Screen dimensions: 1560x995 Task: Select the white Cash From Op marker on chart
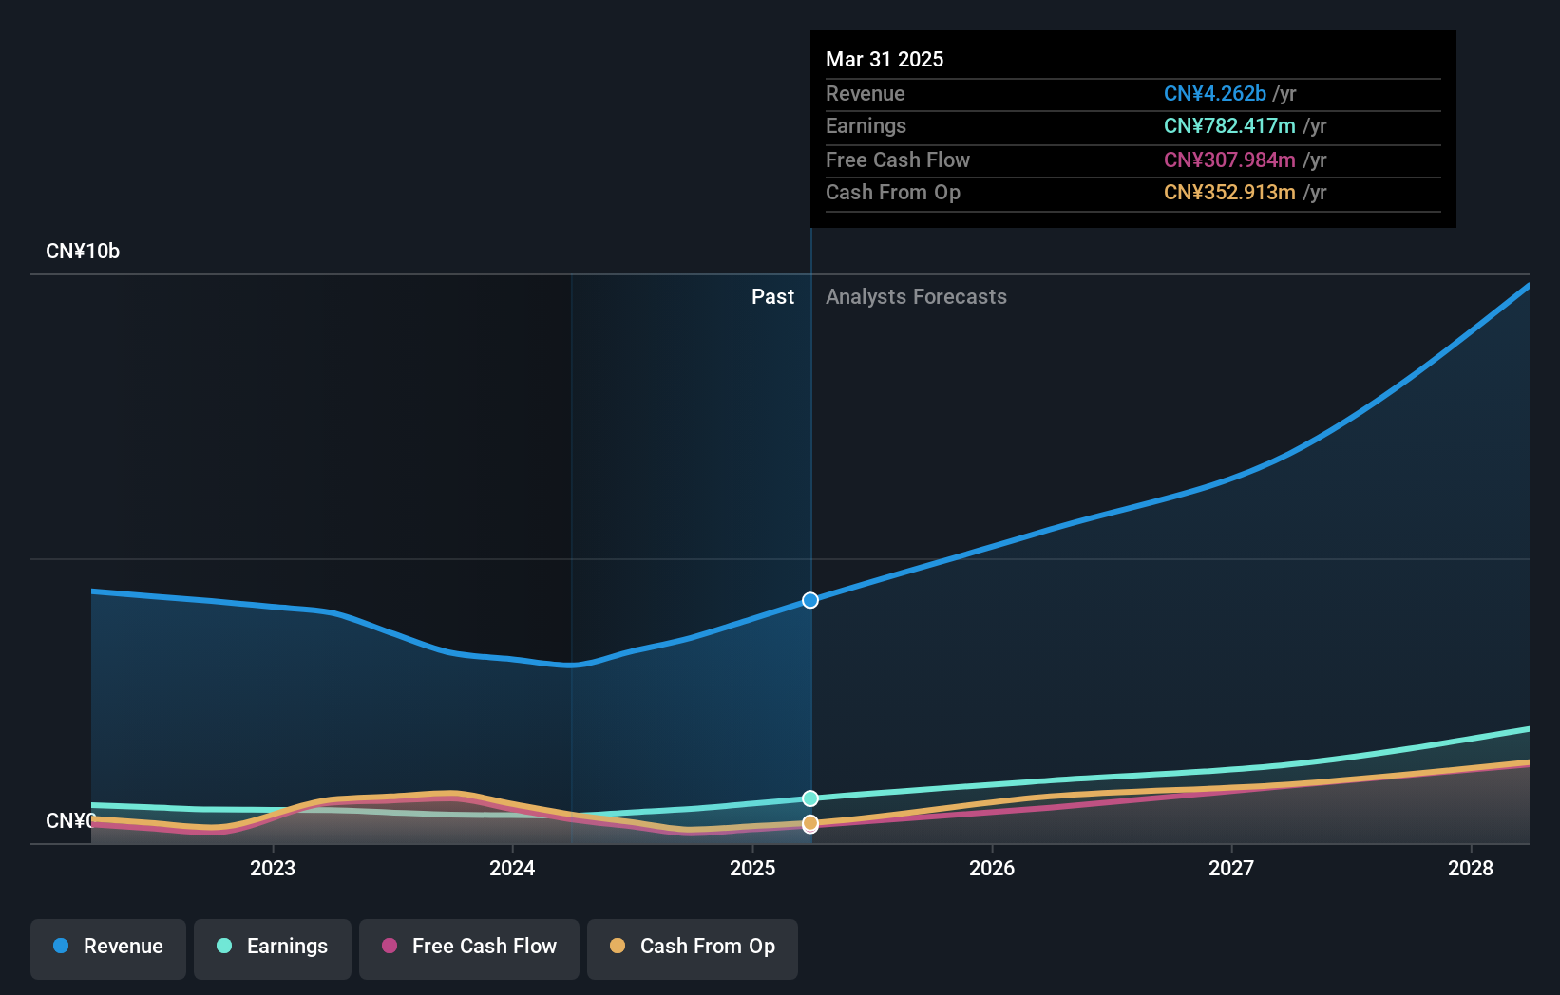pyautogui.click(x=809, y=824)
